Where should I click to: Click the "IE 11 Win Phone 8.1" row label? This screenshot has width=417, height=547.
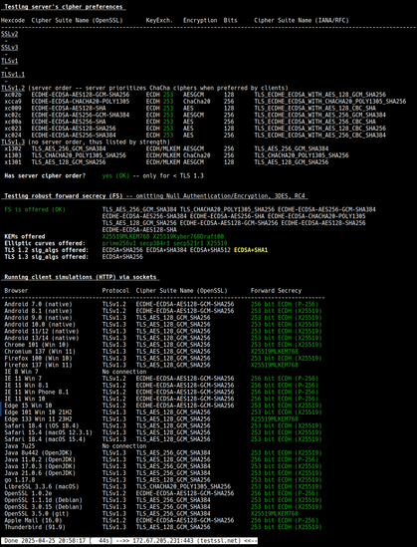37,392
